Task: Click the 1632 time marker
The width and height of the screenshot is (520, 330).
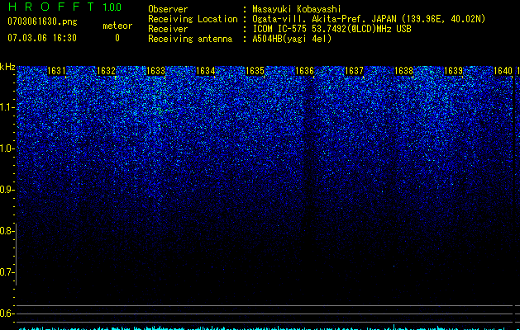Action: point(106,71)
